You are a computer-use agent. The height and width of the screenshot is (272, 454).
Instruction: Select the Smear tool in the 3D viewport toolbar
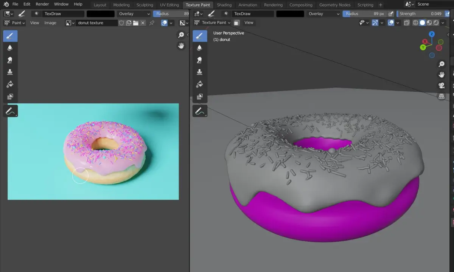[x=200, y=59]
